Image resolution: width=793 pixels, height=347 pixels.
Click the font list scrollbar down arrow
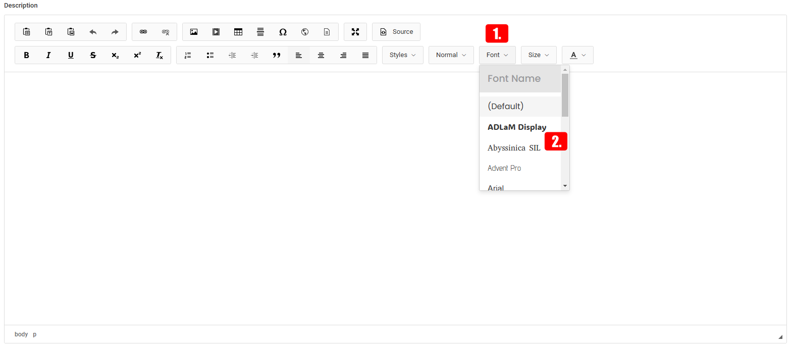pyautogui.click(x=565, y=186)
